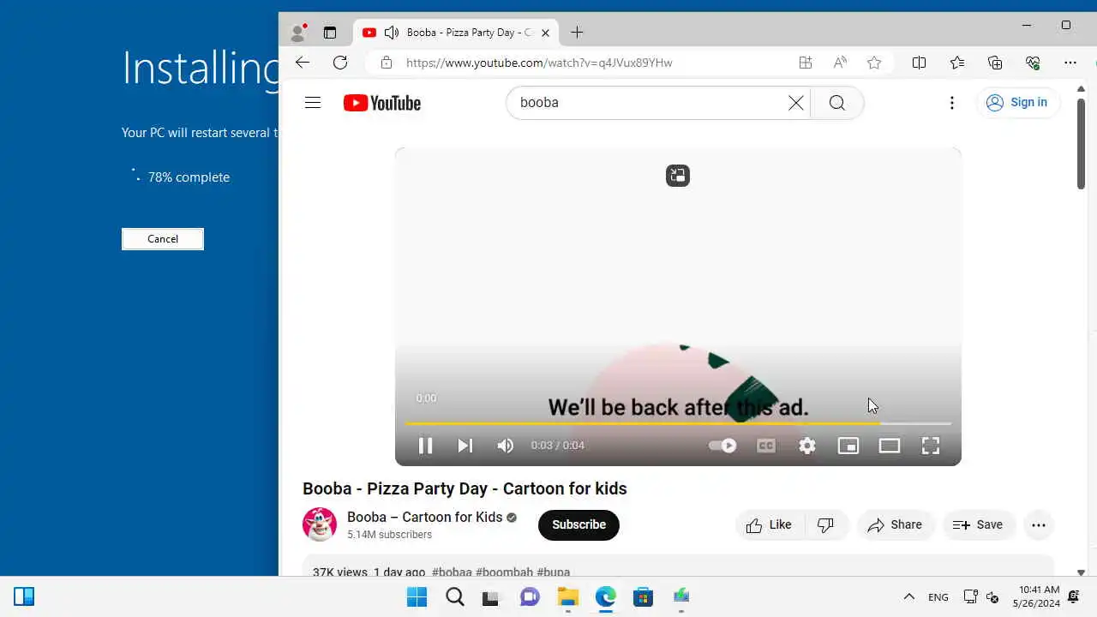Open video settings gear

coord(807,446)
